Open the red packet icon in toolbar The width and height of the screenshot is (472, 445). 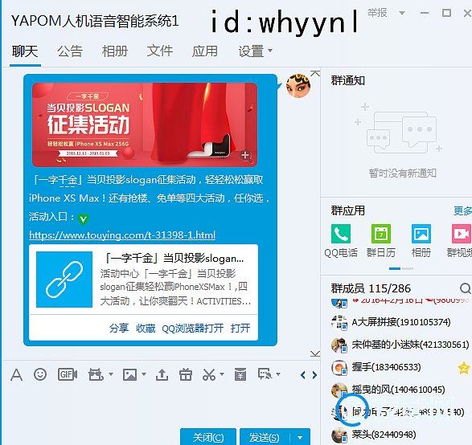[x=240, y=374]
